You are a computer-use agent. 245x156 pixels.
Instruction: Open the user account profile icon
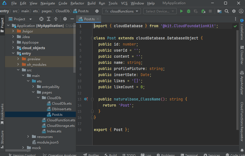[x=241, y=11]
